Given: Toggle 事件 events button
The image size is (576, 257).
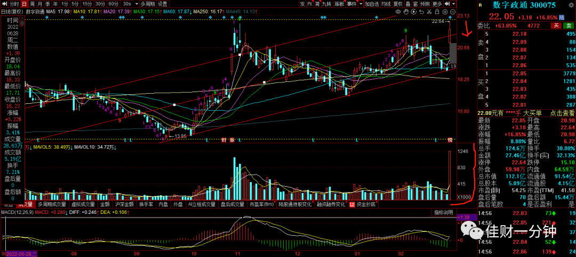Looking at the screenshot, I should (x=352, y=4).
